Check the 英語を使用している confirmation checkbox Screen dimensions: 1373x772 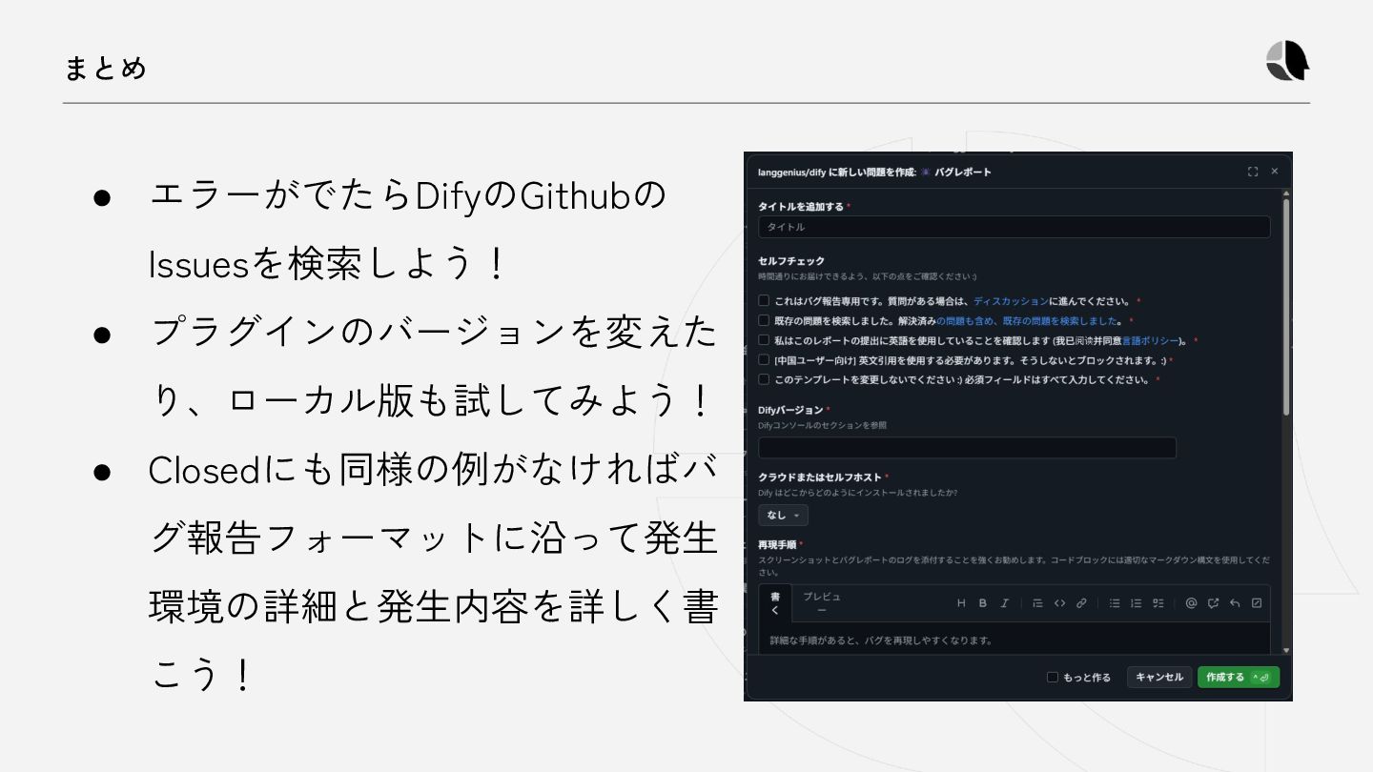pos(764,339)
